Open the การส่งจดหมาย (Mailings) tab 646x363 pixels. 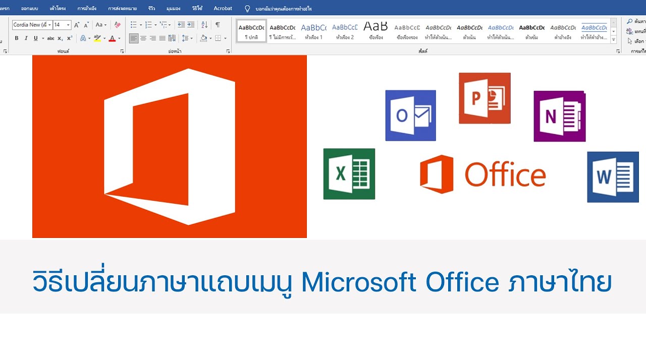coord(122,9)
